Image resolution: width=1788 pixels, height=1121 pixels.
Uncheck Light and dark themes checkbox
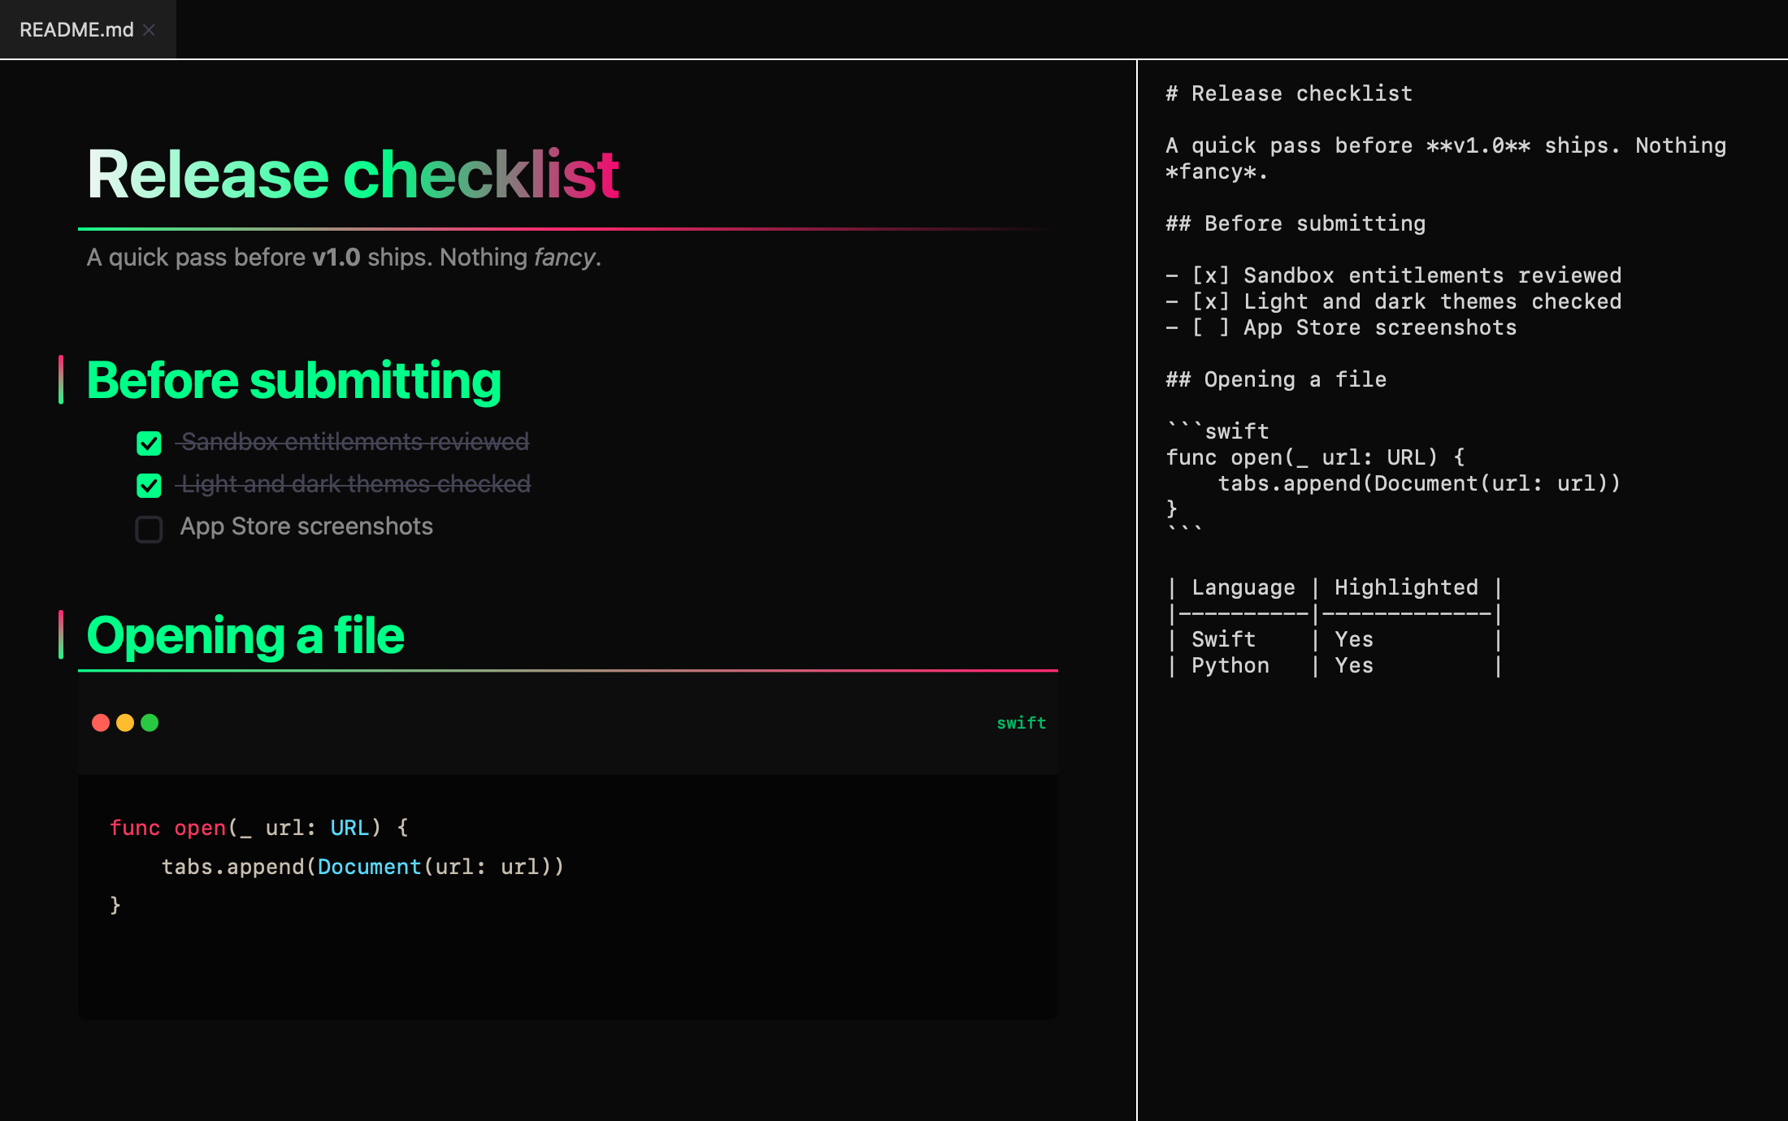click(x=149, y=485)
